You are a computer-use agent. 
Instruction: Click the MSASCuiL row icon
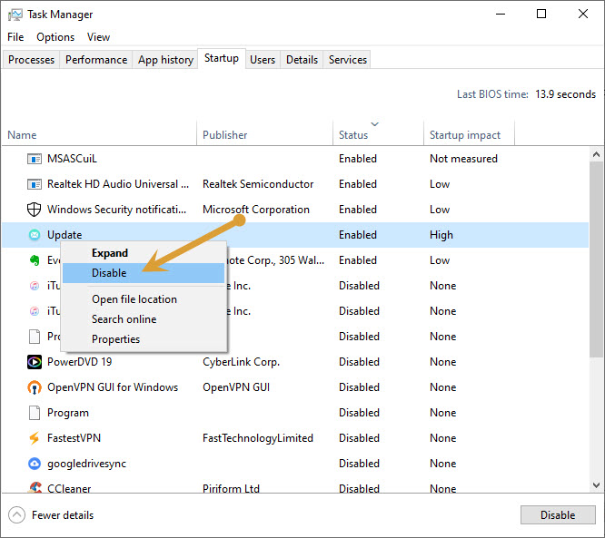click(35, 159)
